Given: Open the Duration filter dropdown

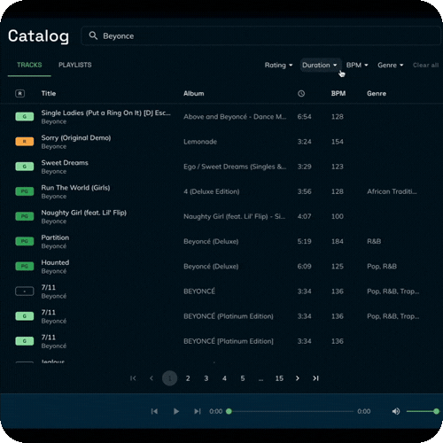Looking at the screenshot, I should [320, 65].
